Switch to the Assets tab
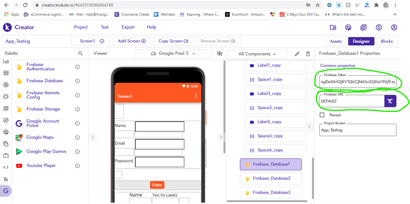410x204 pixels. 336,41
